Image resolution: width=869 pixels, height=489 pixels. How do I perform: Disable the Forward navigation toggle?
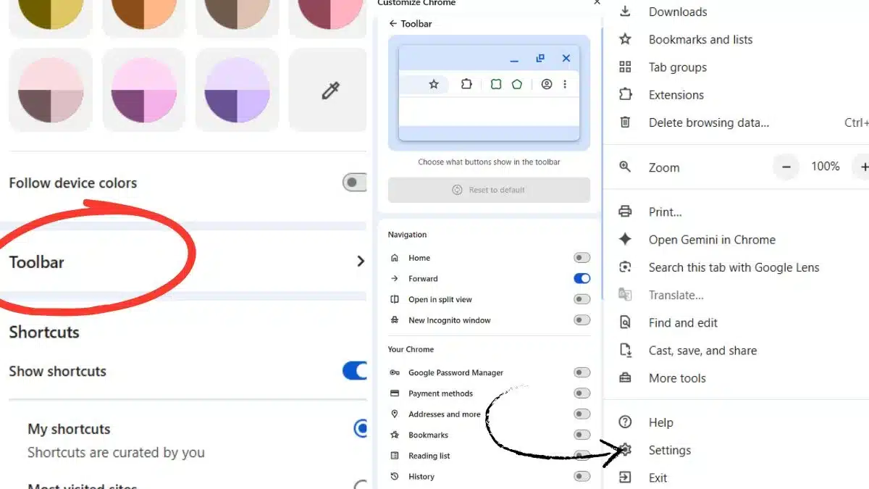click(582, 278)
